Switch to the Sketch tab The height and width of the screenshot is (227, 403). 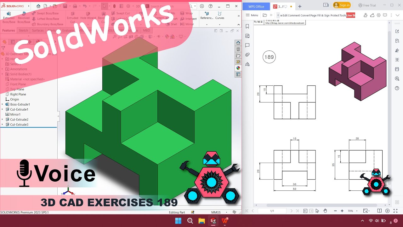coord(23,31)
